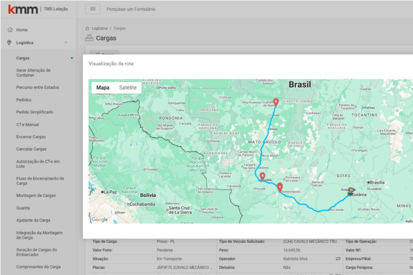Click the hamburger menu button
This screenshot has width=413, height=275.
click(x=93, y=9)
